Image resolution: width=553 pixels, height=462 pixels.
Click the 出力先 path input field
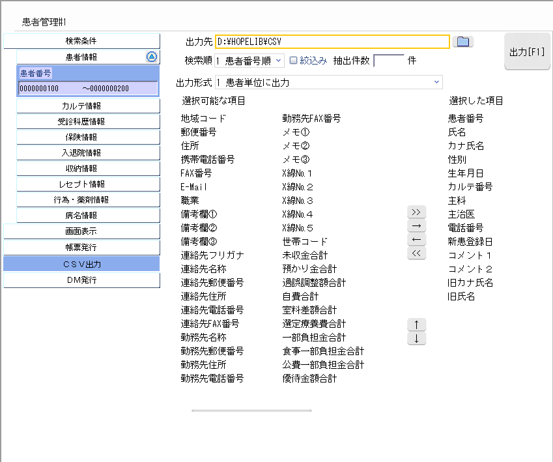(x=333, y=42)
